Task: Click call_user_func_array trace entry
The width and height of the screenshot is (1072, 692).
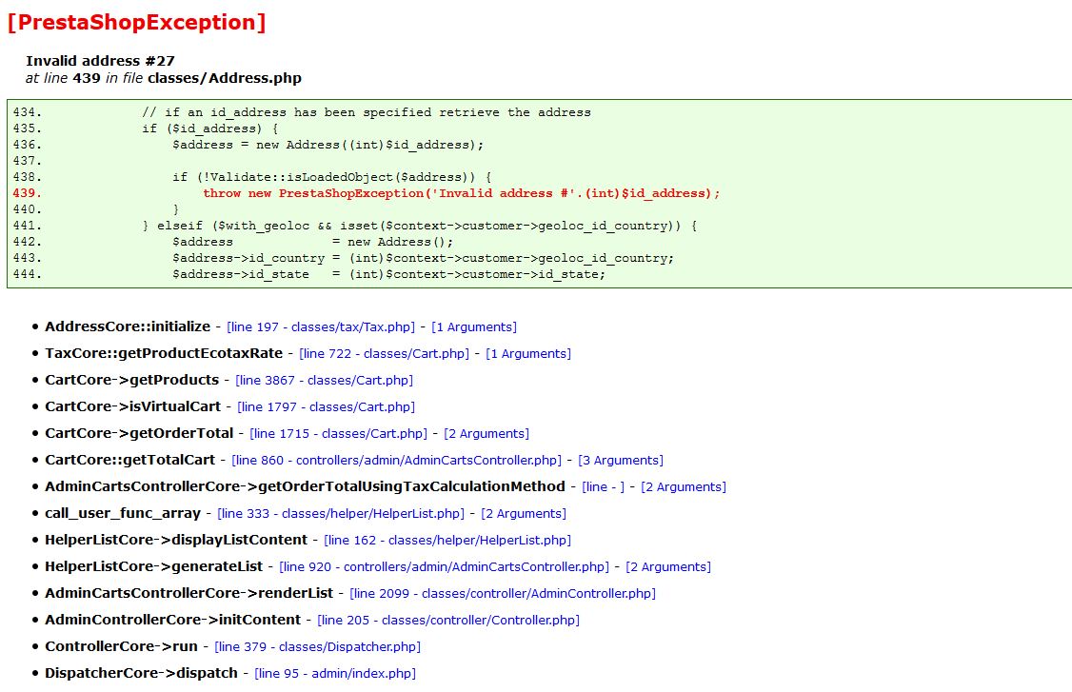Action: [123, 514]
